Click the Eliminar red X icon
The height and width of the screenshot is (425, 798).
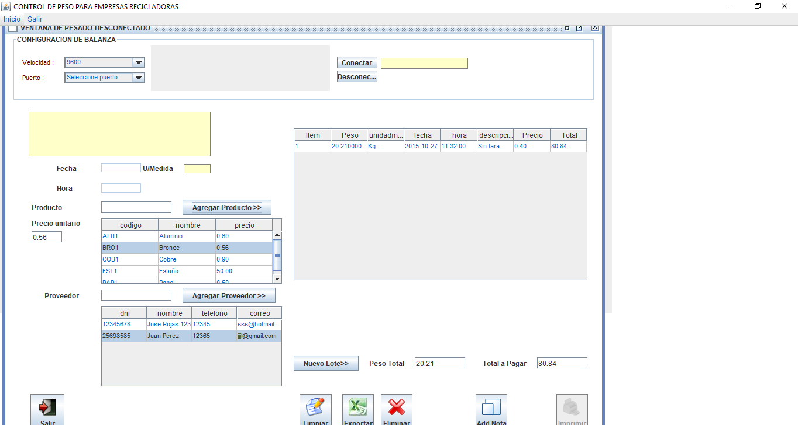point(396,407)
